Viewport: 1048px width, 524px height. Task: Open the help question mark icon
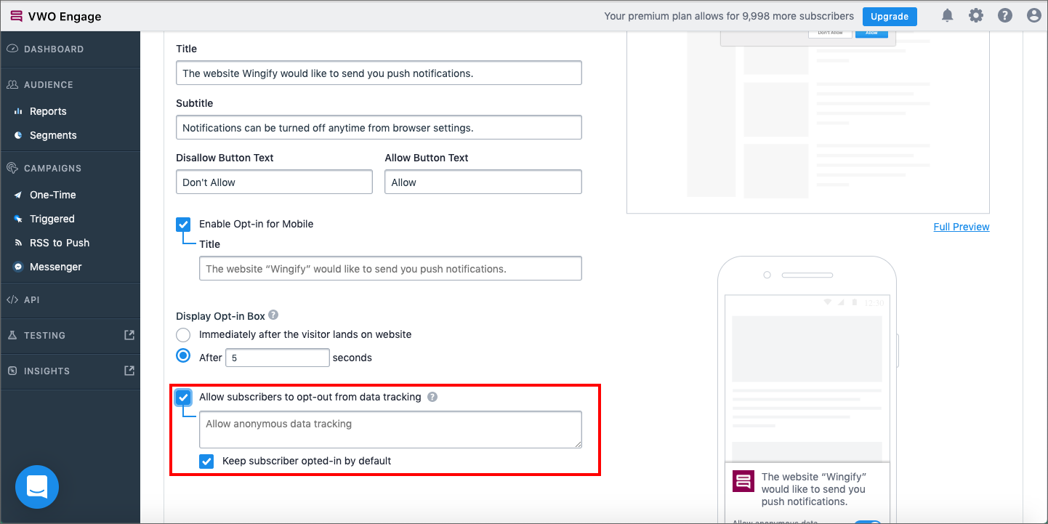pos(1005,16)
